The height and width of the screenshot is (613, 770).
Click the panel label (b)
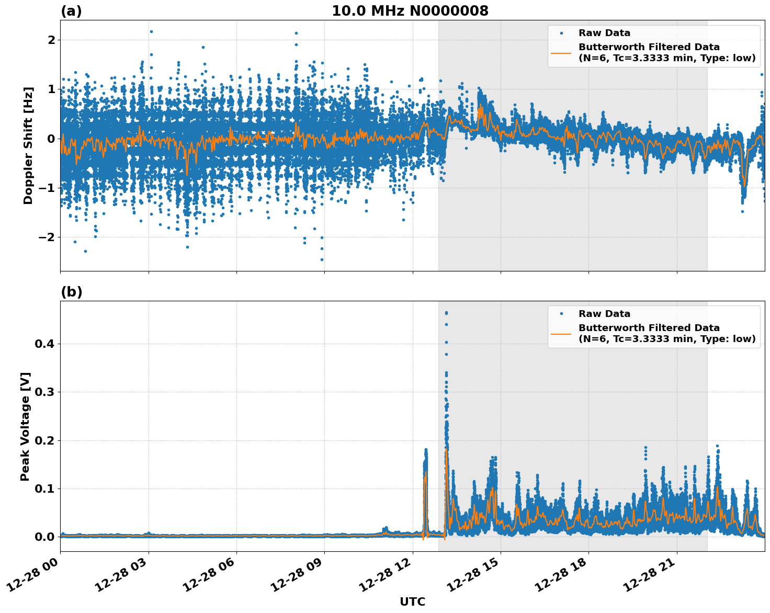point(71,291)
